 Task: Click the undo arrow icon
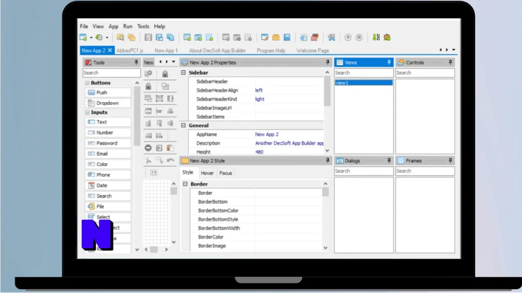point(170,160)
